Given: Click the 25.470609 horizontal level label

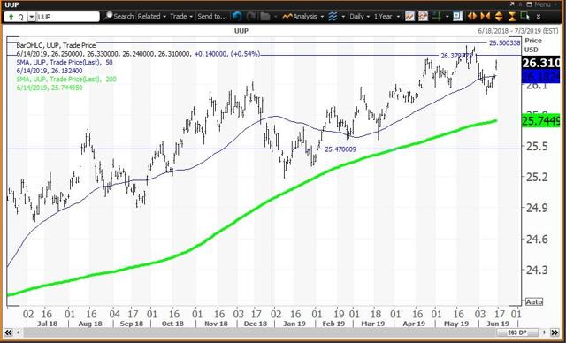Looking at the screenshot, I should pos(340,149).
